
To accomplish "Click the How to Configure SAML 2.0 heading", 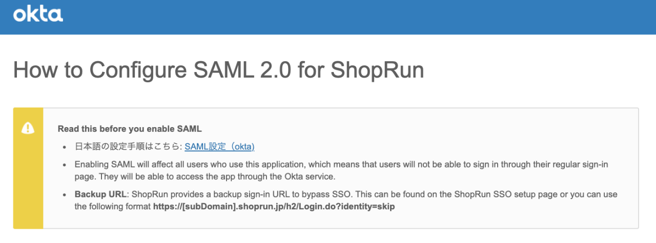I will 218,70.
